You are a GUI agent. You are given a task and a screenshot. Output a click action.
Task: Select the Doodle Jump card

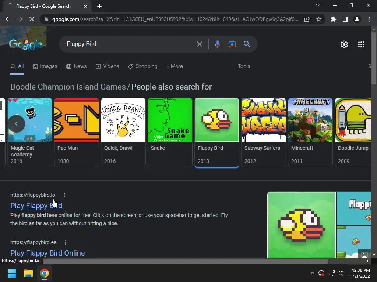353,132
